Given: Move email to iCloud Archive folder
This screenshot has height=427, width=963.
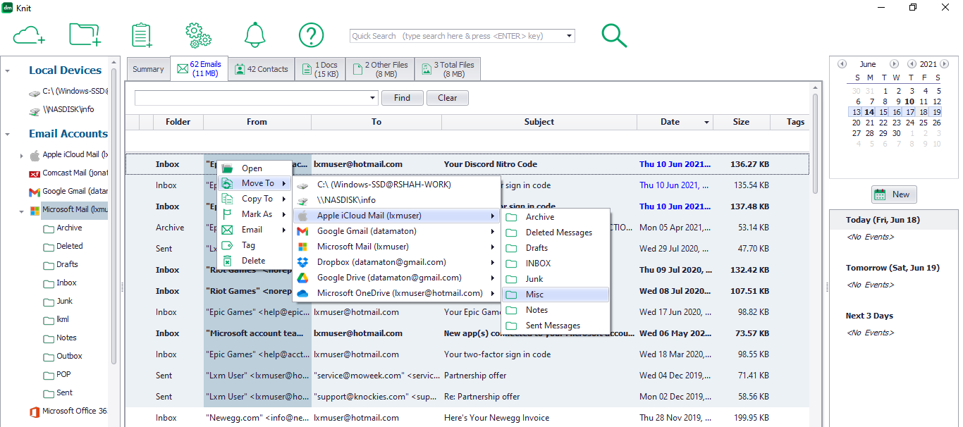Looking at the screenshot, I should 556,217.
